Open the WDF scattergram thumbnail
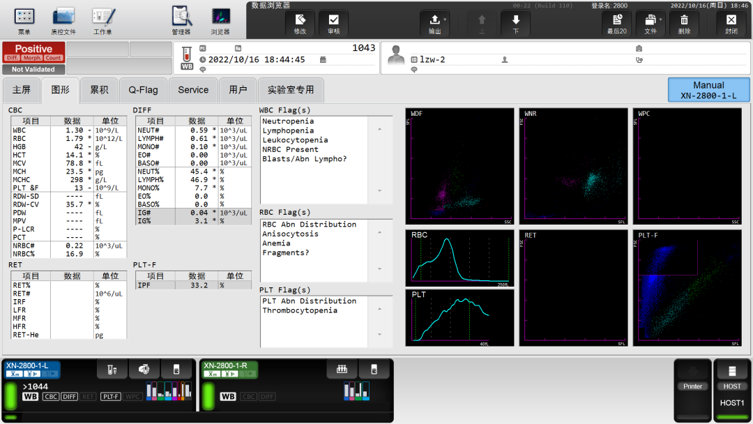This screenshot has height=424, width=753. click(x=459, y=166)
